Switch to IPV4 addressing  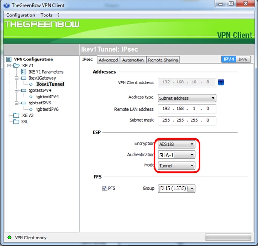click(x=229, y=59)
